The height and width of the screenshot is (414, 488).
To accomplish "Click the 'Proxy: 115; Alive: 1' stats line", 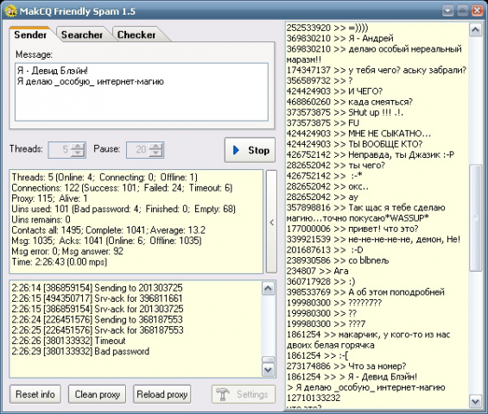I will 49,198.
